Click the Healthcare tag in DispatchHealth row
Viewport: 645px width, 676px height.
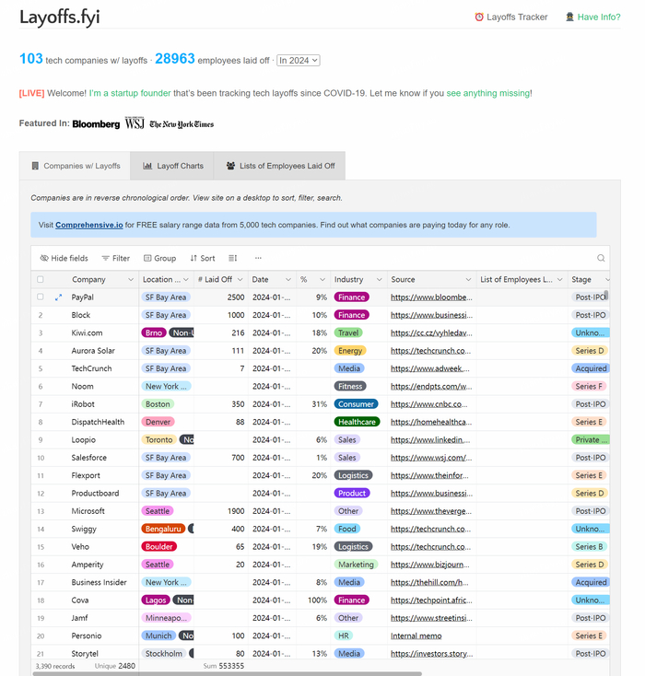[357, 422]
